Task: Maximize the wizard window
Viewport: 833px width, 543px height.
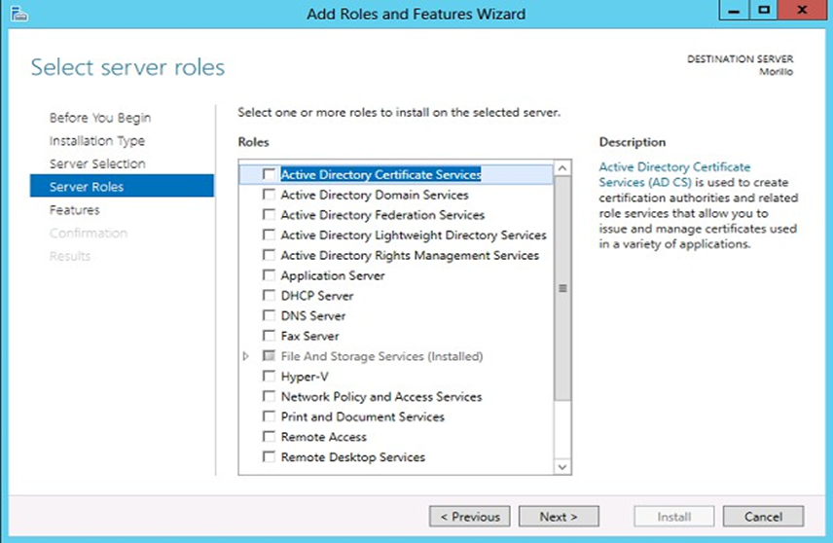Action: click(x=764, y=11)
